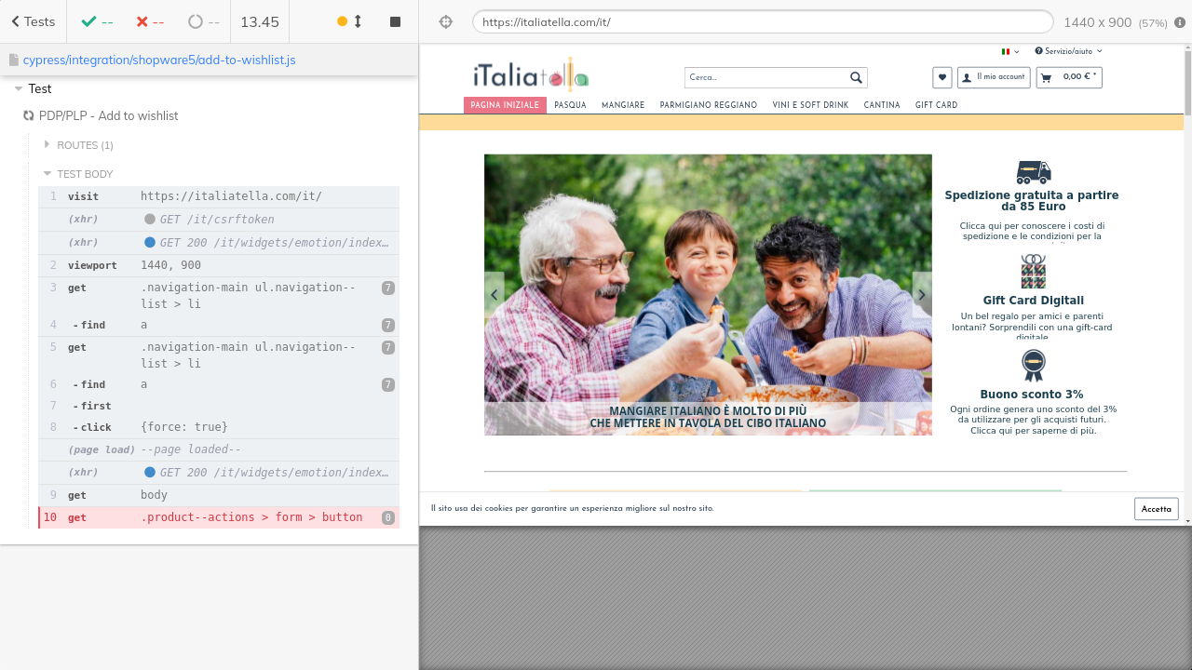
Task: Open the add-to-wishlist.js spec file link
Action: [x=159, y=60]
